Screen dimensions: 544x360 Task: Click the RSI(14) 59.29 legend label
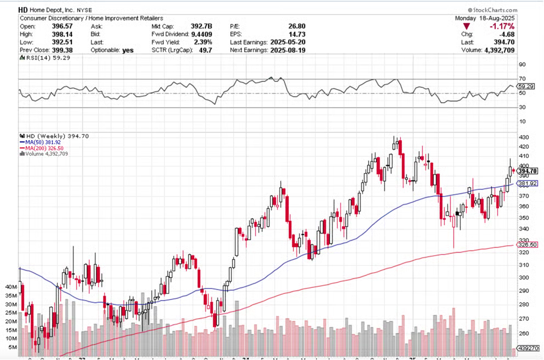click(45, 58)
